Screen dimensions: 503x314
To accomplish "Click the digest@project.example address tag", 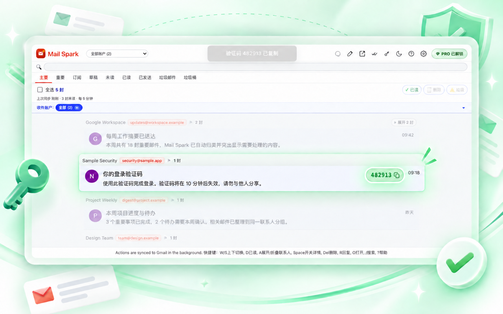I will 144,200.
